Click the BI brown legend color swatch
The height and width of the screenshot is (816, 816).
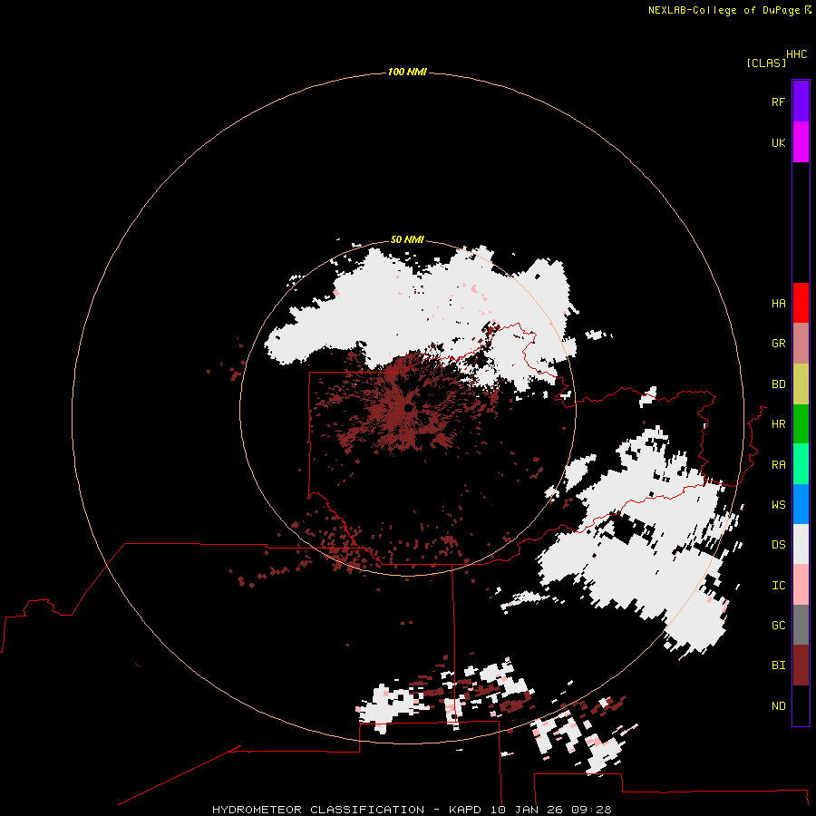tap(801, 665)
